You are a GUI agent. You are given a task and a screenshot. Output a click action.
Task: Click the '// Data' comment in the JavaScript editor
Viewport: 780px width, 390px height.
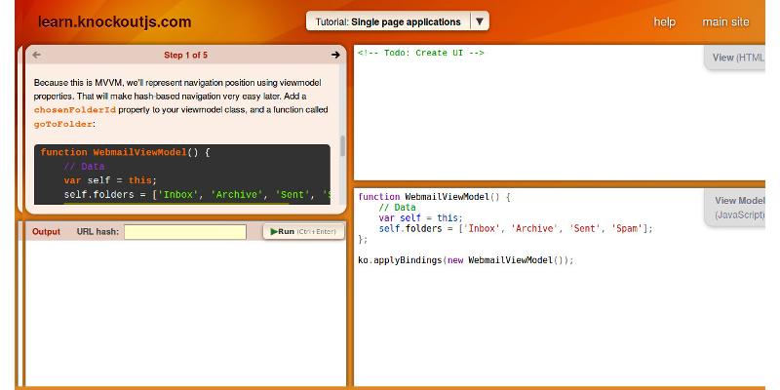(x=397, y=208)
